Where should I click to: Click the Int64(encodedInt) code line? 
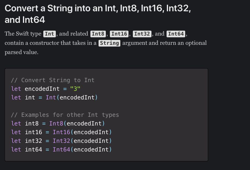pyautogui.click(x=61, y=149)
